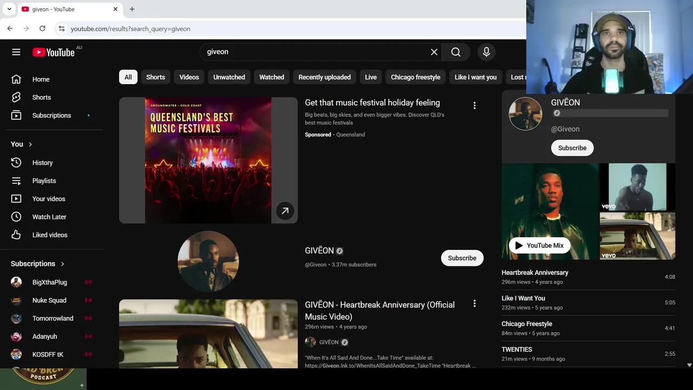Select the Chicago freestyle filter chip
693x390 pixels.
pyautogui.click(x=416, y=77)
